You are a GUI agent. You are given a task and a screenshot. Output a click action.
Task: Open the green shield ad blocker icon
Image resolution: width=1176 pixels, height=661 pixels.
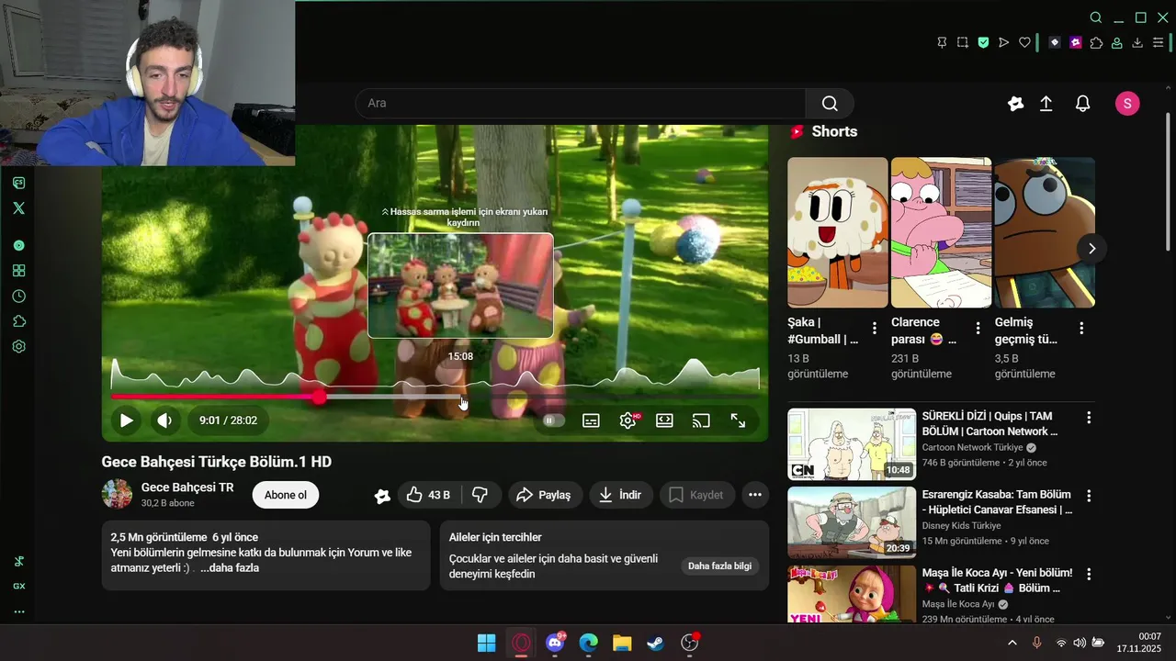coord(983,42)
